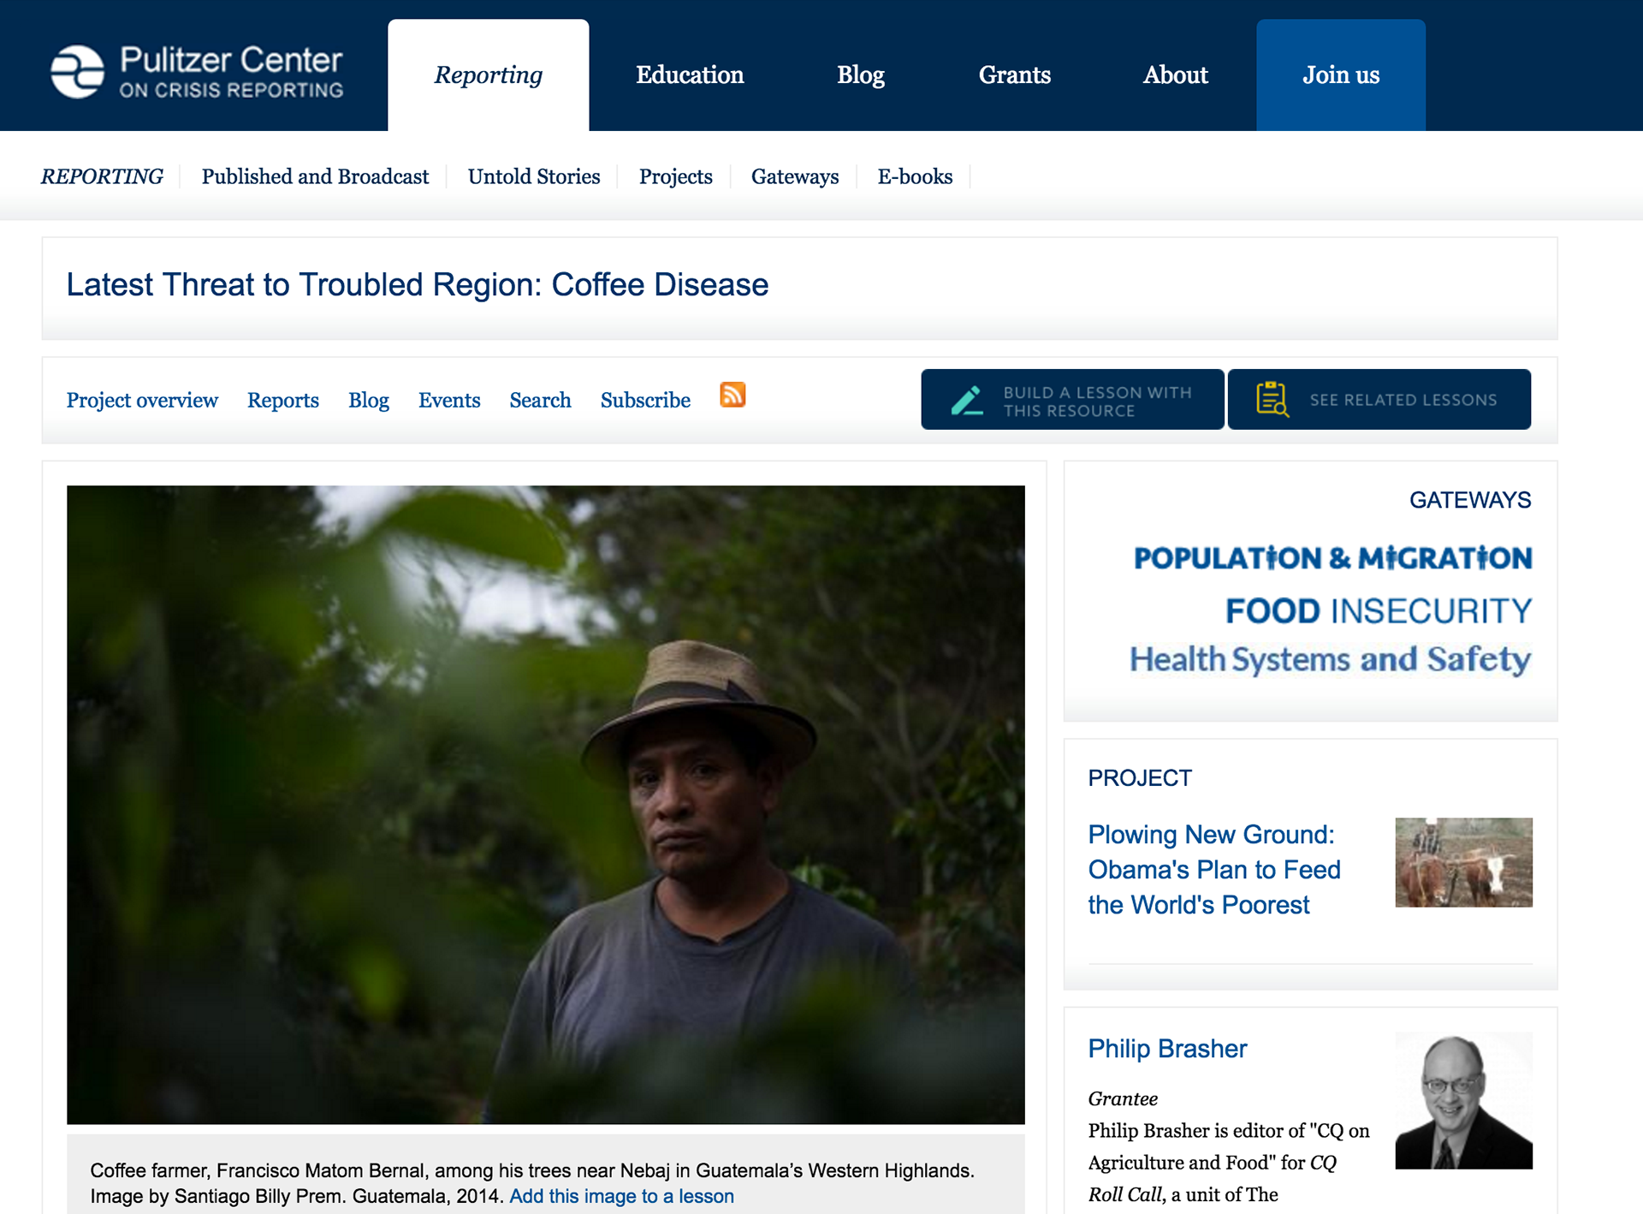Viewport: 1643px width, 1214px height.
Task: Open the Population & Migration gateway graphic
Action: (x=1332, y=558)
